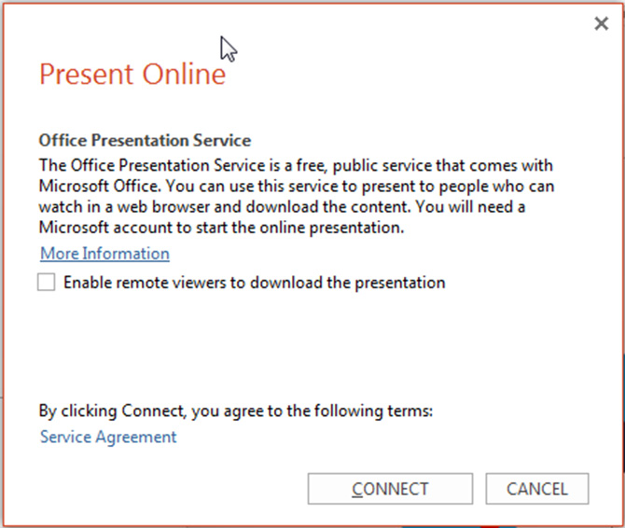
Task: Close the Present Online dialog
Action: (x=602, y=24)
